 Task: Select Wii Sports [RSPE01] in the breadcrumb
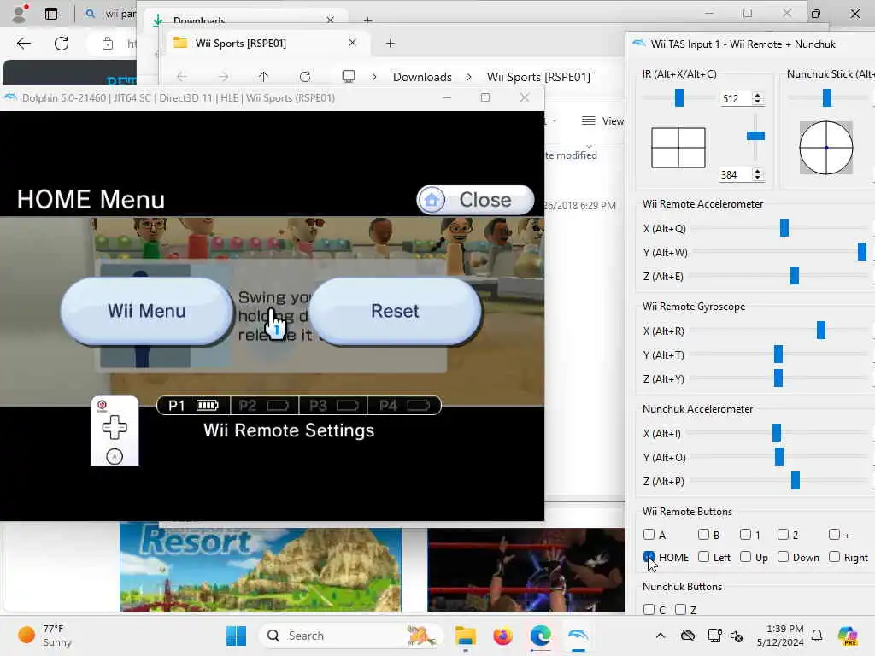[x=538, y=77]
